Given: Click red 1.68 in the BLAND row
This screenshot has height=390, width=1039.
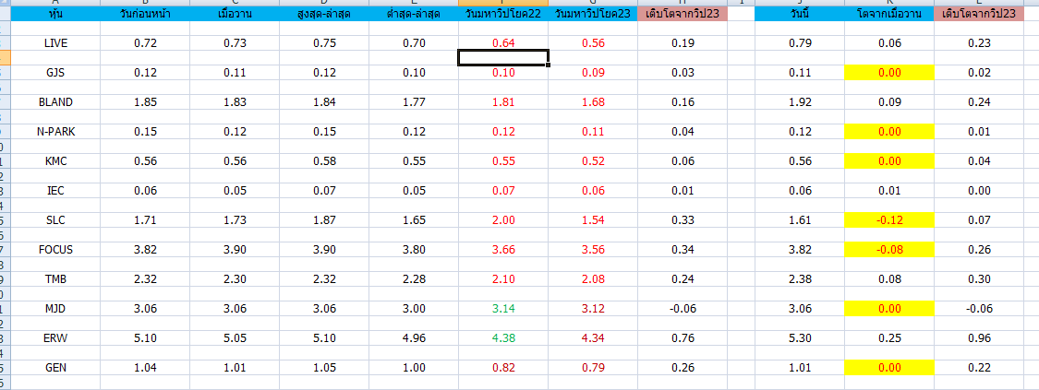Looking at the screenshot, I should pos(593,102).
